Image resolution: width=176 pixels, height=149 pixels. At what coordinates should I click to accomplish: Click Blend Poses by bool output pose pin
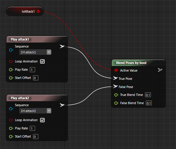point(160,70)
